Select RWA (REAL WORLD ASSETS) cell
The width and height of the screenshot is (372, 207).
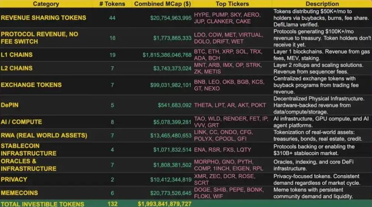point(44,136)
